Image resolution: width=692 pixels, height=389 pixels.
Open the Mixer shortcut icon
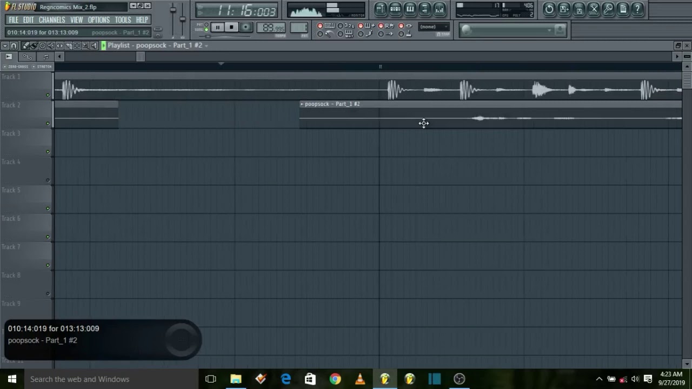[x=439, y=9]
